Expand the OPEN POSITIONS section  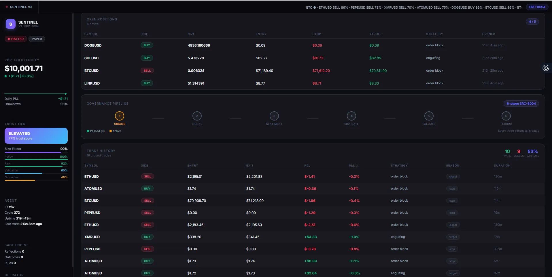102,19
